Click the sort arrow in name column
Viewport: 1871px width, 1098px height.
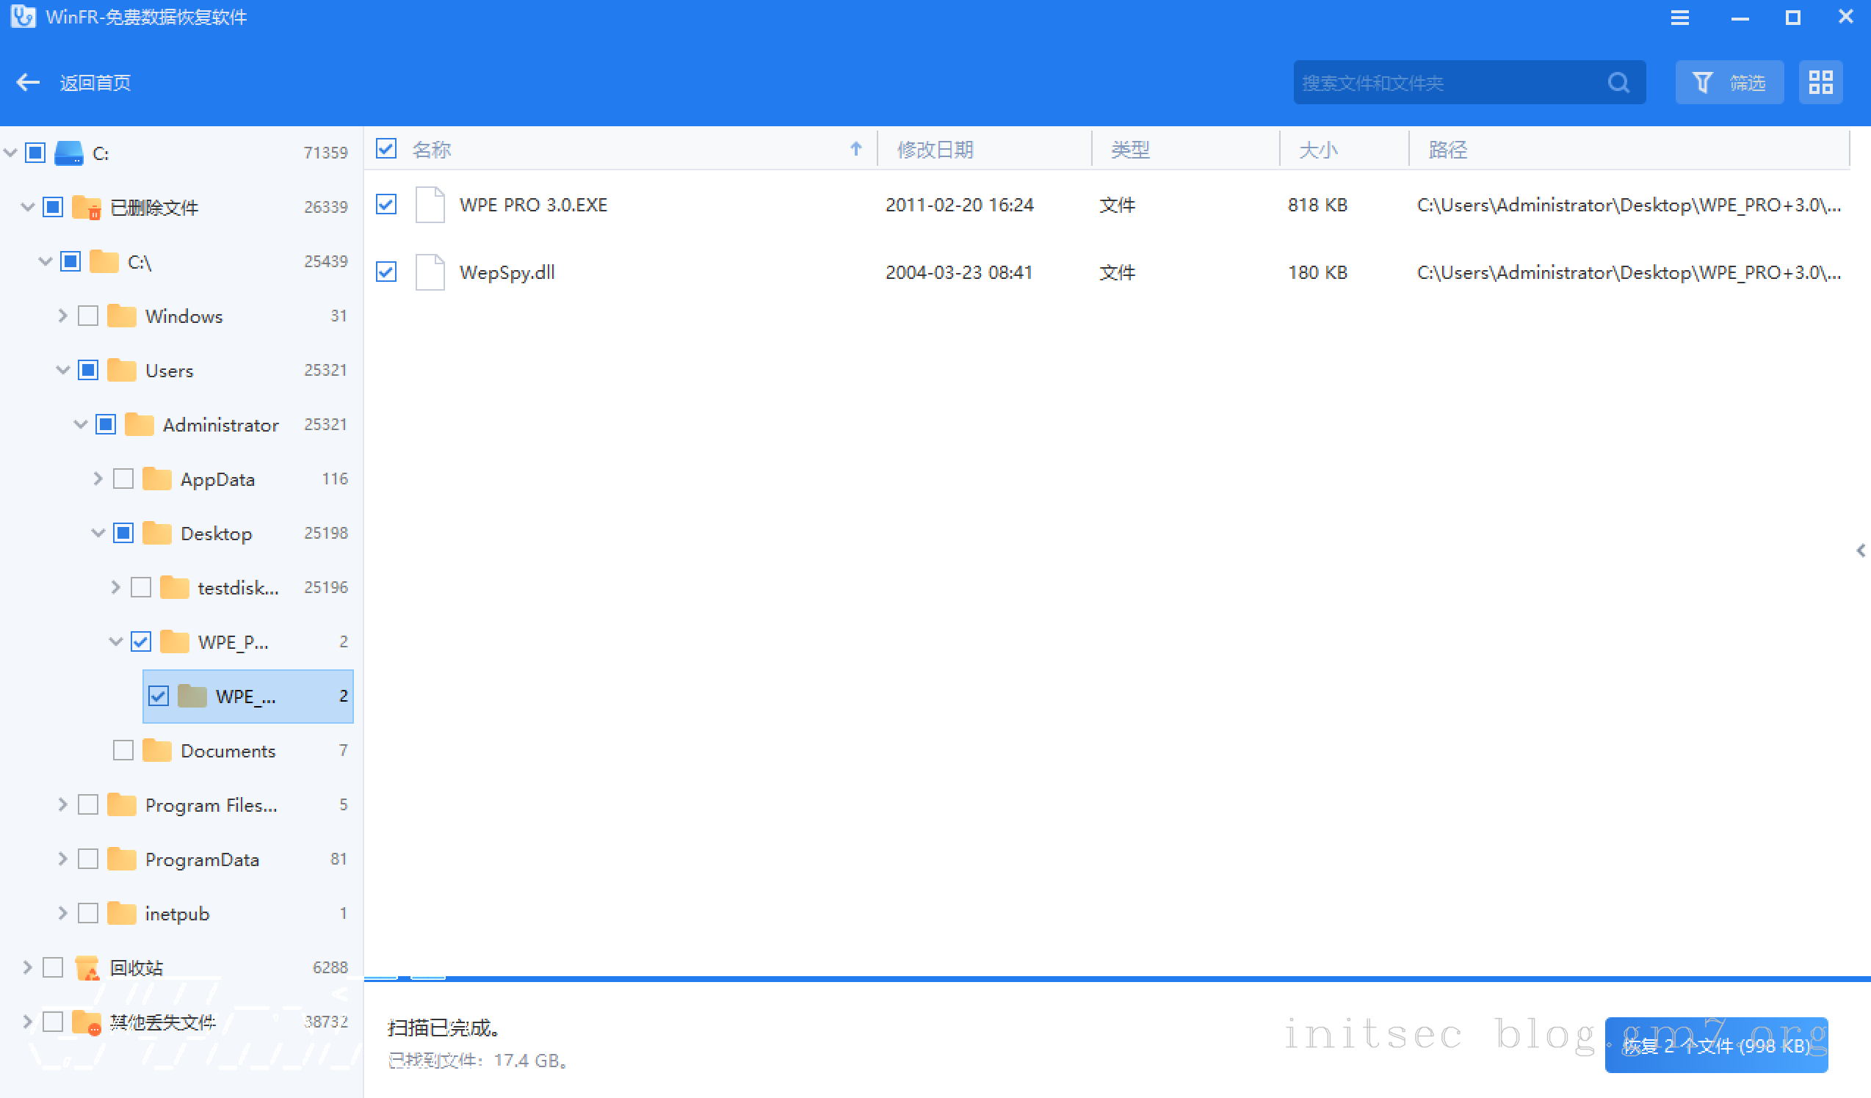(x=856, y=149)
